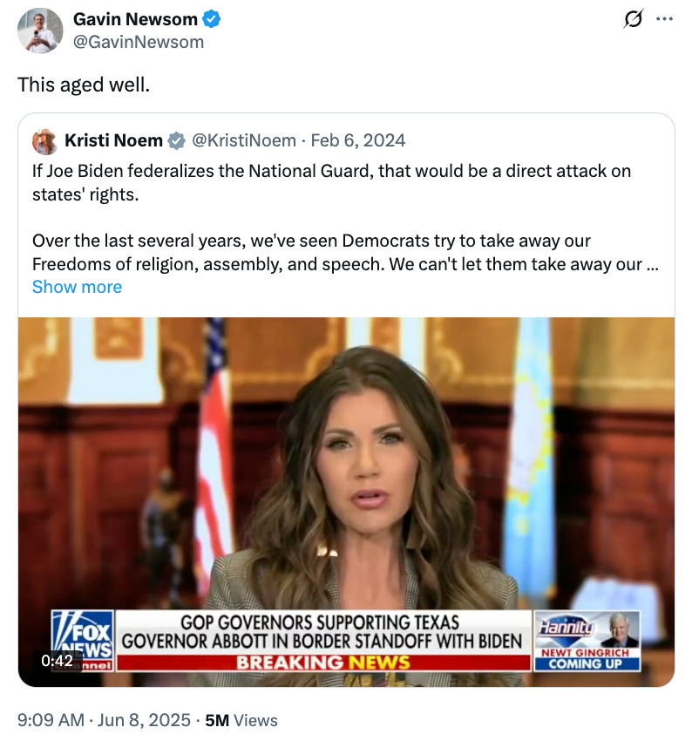The width and height of the screenshot is (692, 741).
Task: Click Gavin Newsom's blue verified badge
Action: tap(211, 19)
